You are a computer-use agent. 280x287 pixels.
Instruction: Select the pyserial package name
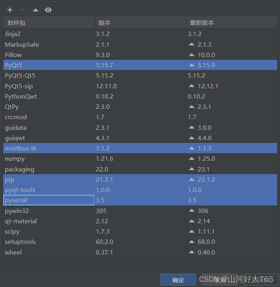click(x=16, y=200)
